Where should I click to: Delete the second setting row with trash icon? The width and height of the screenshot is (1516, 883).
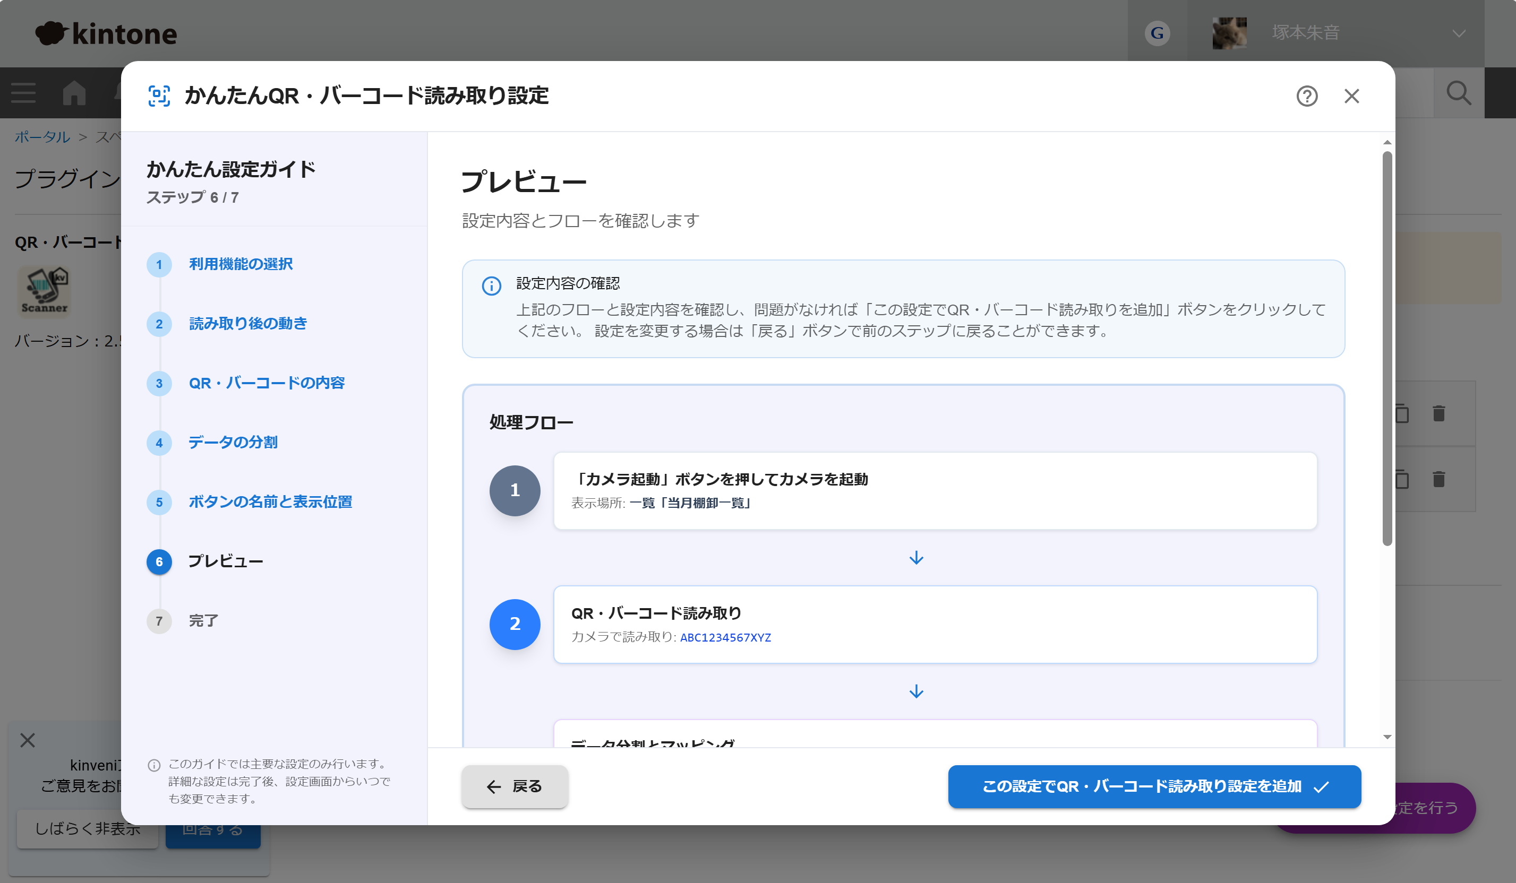tap(1438, 479)
